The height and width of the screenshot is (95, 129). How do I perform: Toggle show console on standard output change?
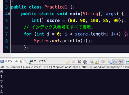point(115,62)
